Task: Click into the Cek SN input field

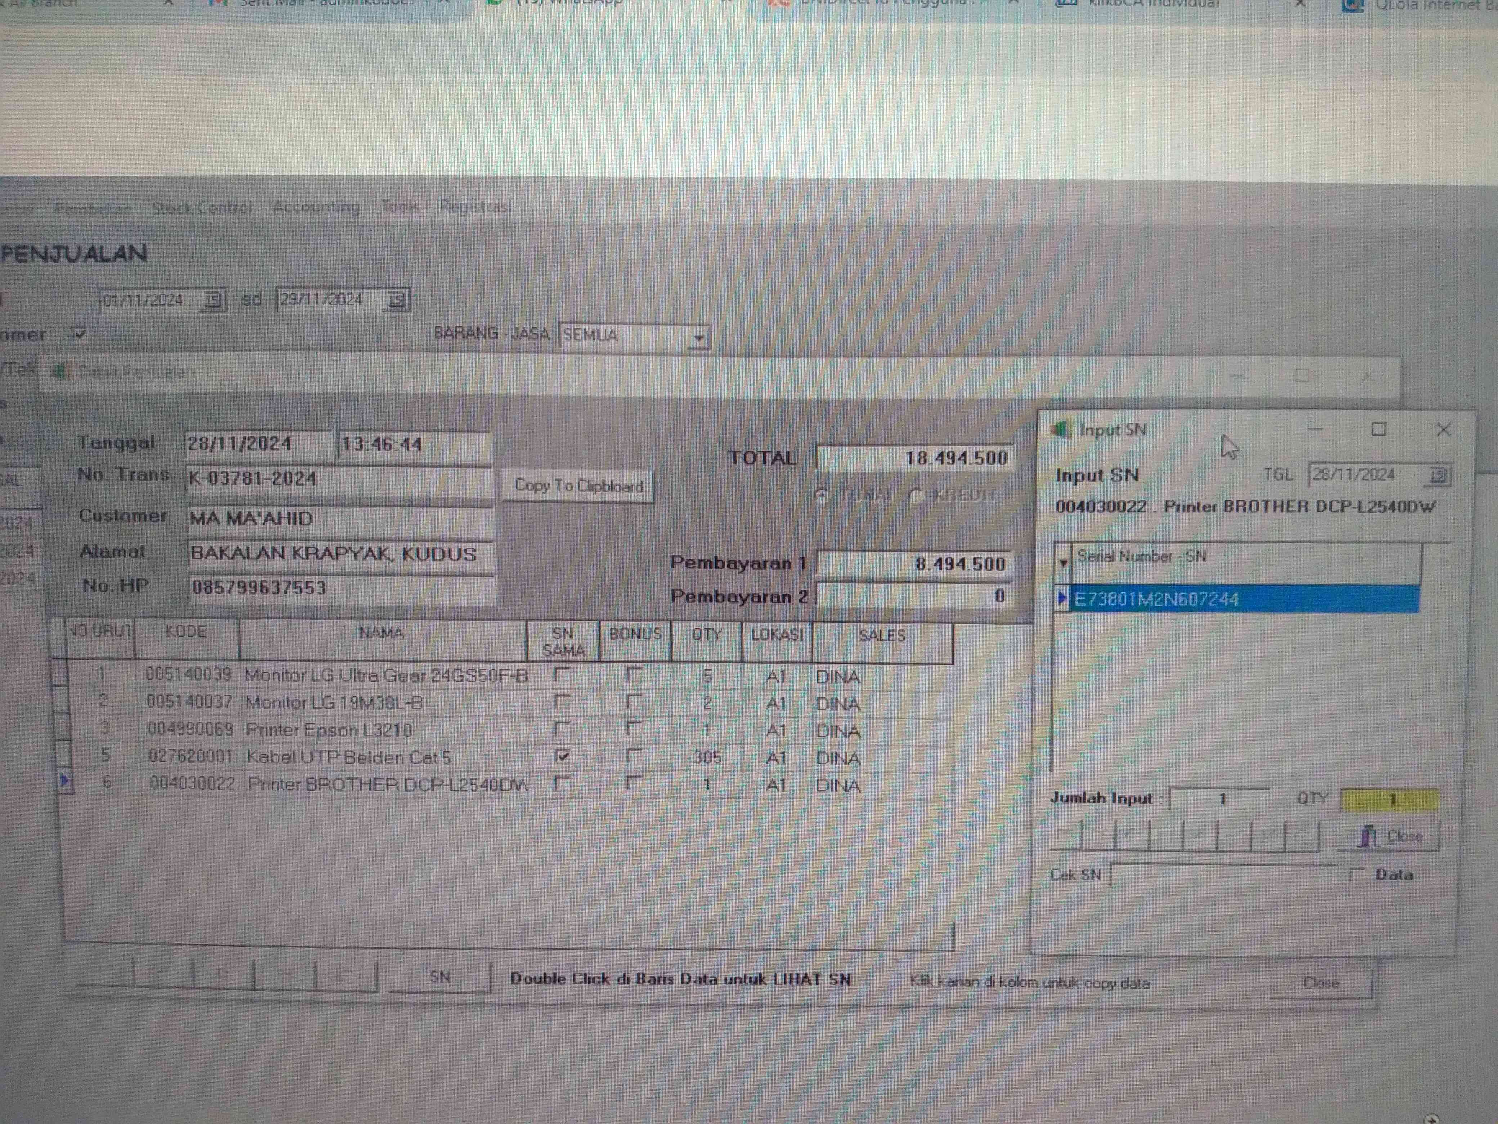Action: click(x=1224, y=875)
